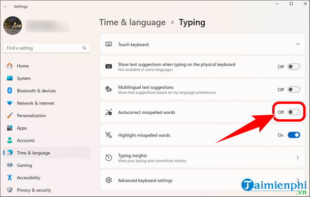Turn off Highlight misspelled words switch
Screen dimensions: 310x197
coord(294,135)
